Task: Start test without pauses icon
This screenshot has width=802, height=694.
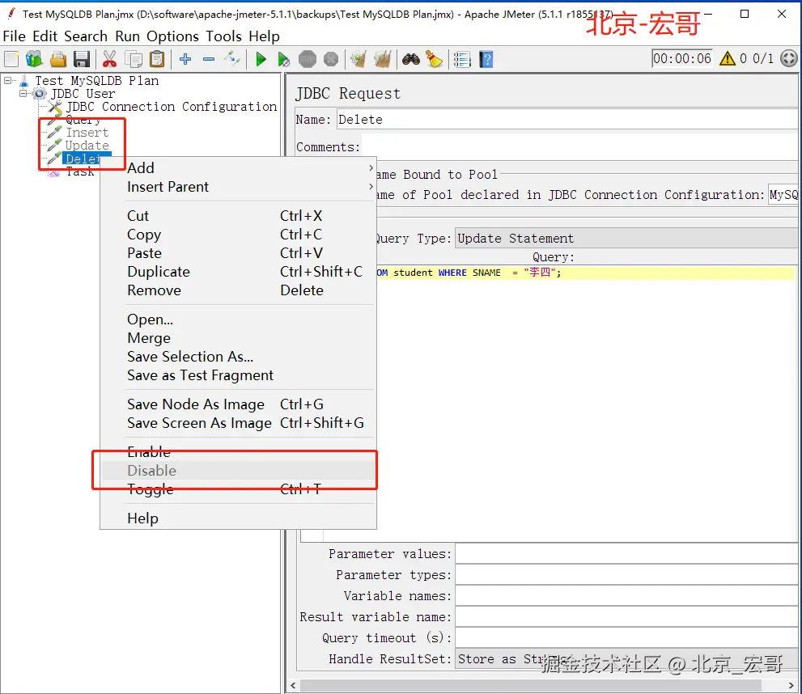Action: point(283,59)
